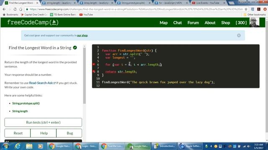This screenshot has width=268, height=150.
Task: Bookmark this page with the star icon
Action: 246,9
